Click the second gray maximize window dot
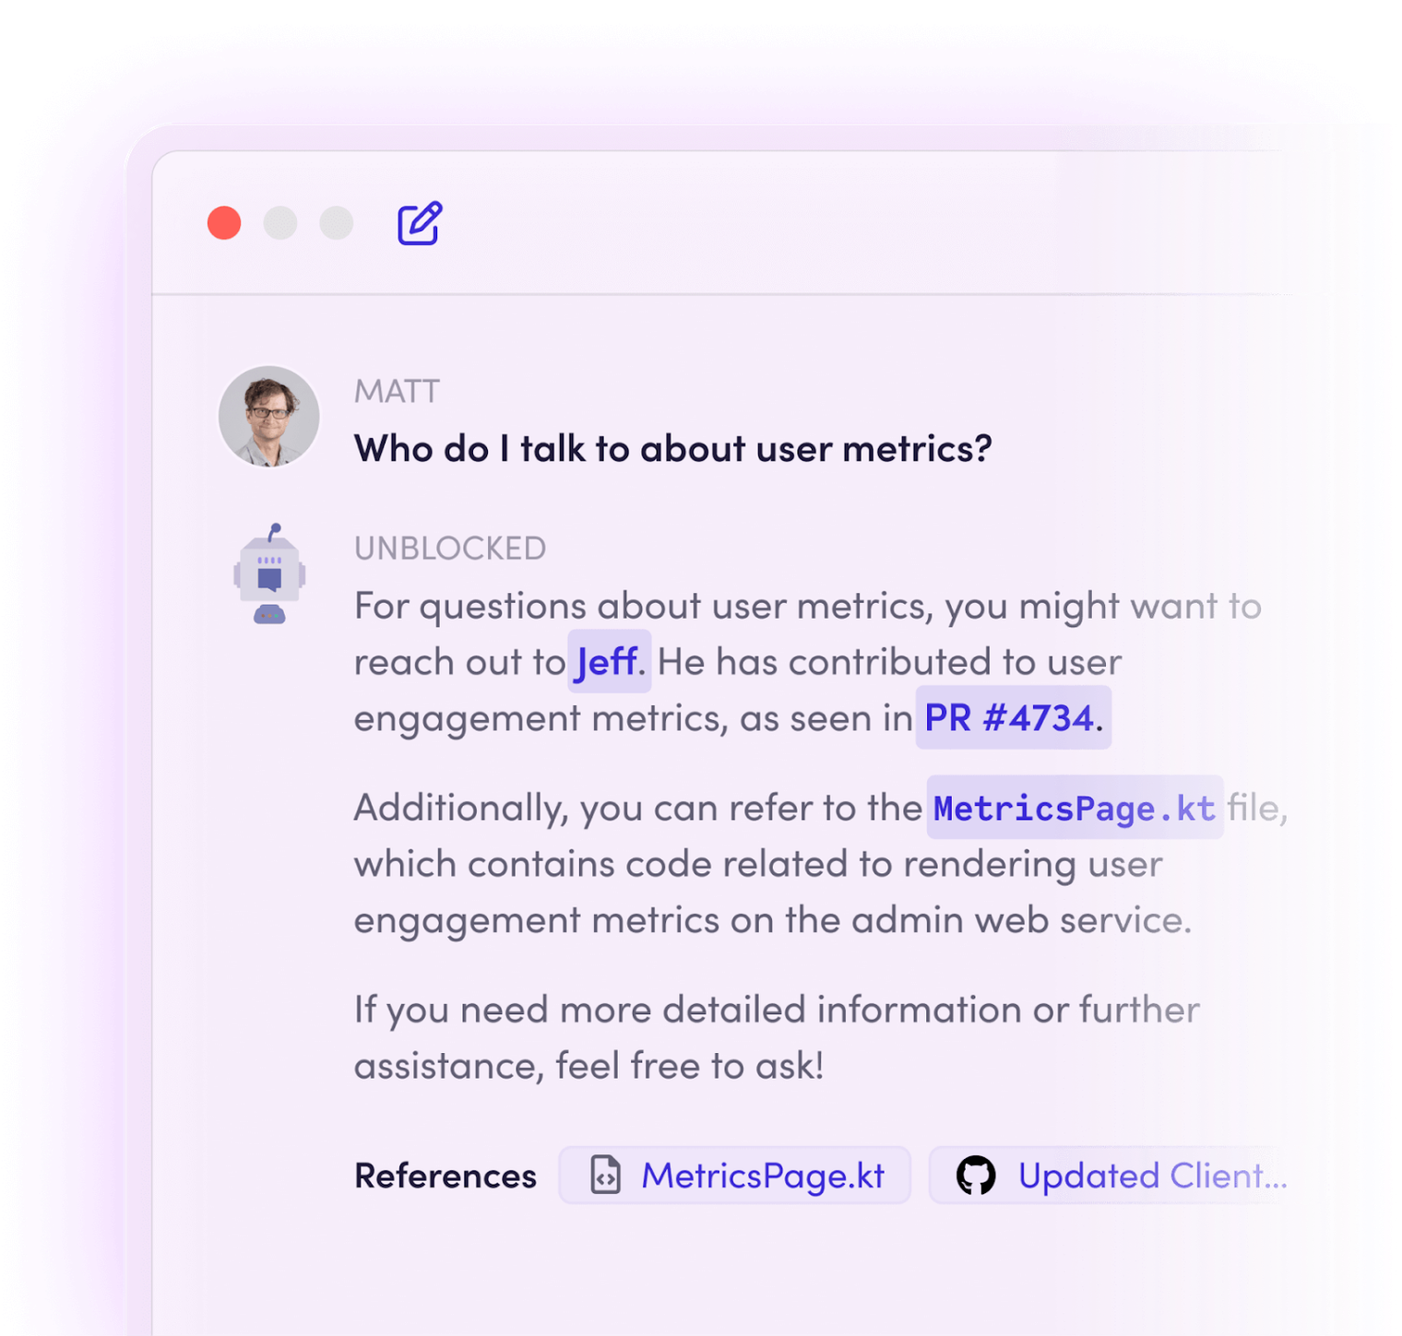 pos(337,223)
